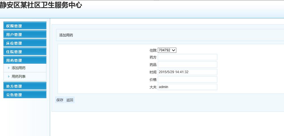284x136 pixels.
Task: Click the 价格 field label
Action: [x=153, y=80]
